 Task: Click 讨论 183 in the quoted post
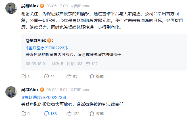(75, 64)
